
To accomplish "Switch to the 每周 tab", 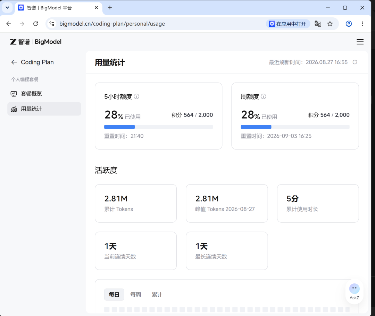I will [x=136, y=294].
